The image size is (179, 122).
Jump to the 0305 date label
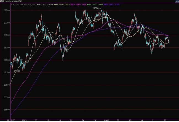(x=106, y=120)
